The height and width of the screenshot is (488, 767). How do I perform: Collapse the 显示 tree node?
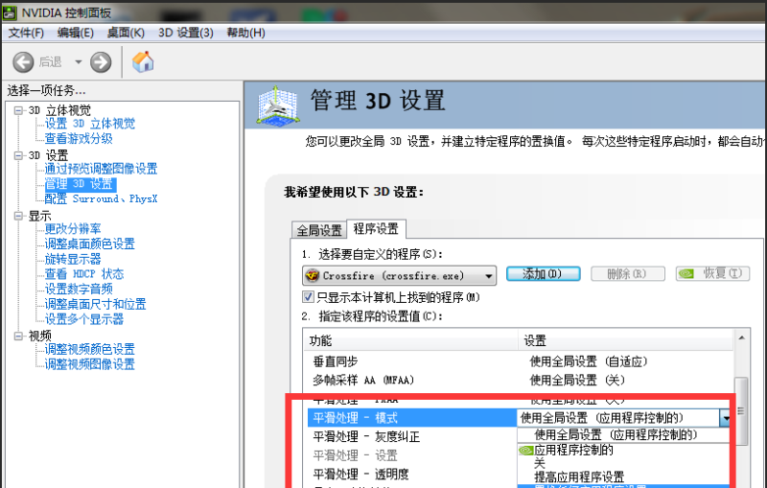pyautogui.click(x=18, y=216)
